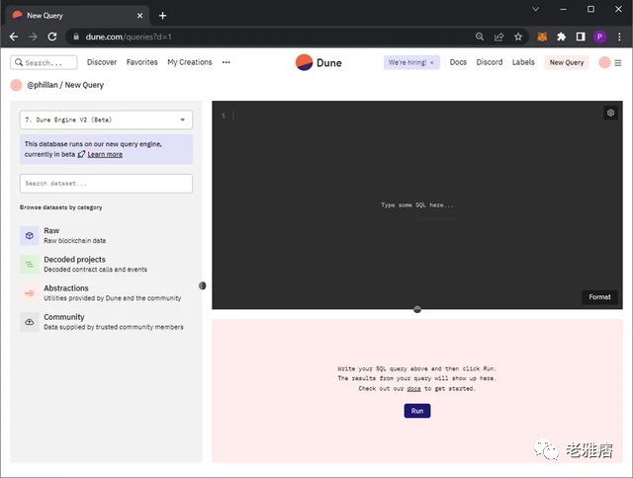
Task: Click the browser address bar URL
Action: point(129,37)
